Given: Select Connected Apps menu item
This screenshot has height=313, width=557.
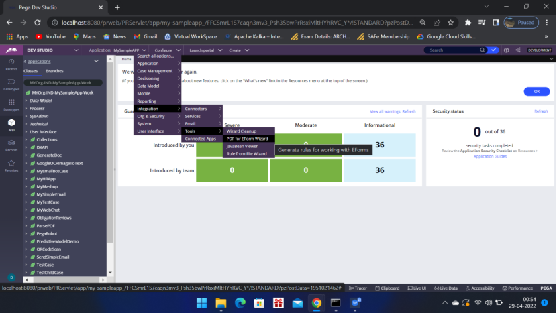Looking at the screenshot, I should (203, 139).
